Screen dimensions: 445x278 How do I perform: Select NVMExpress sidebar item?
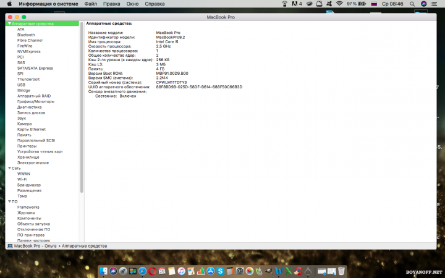pyautogui.click(x=28, y=51)
